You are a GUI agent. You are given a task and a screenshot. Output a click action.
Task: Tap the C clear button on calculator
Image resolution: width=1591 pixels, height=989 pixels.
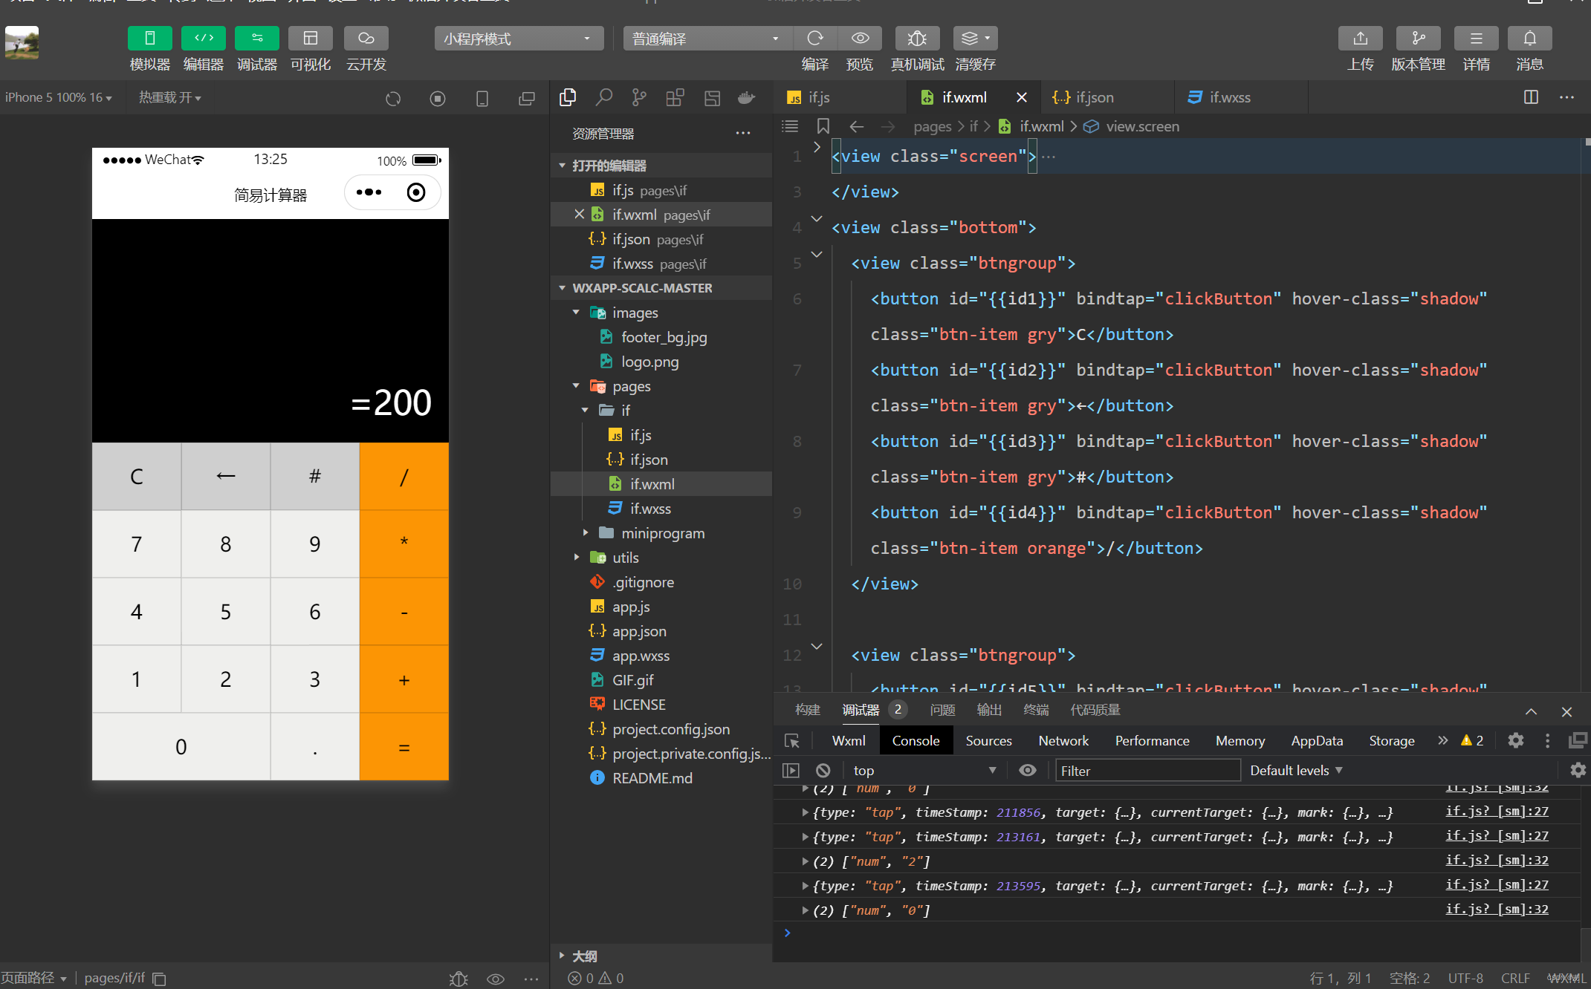point(137,477)
